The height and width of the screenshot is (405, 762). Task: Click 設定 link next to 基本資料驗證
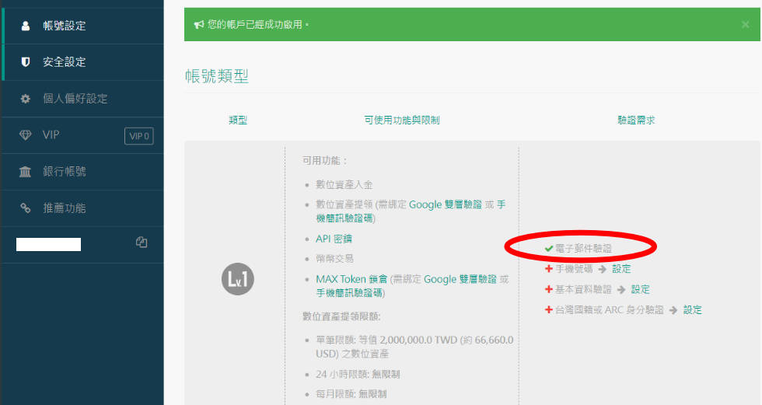click(x=640, y=289)
